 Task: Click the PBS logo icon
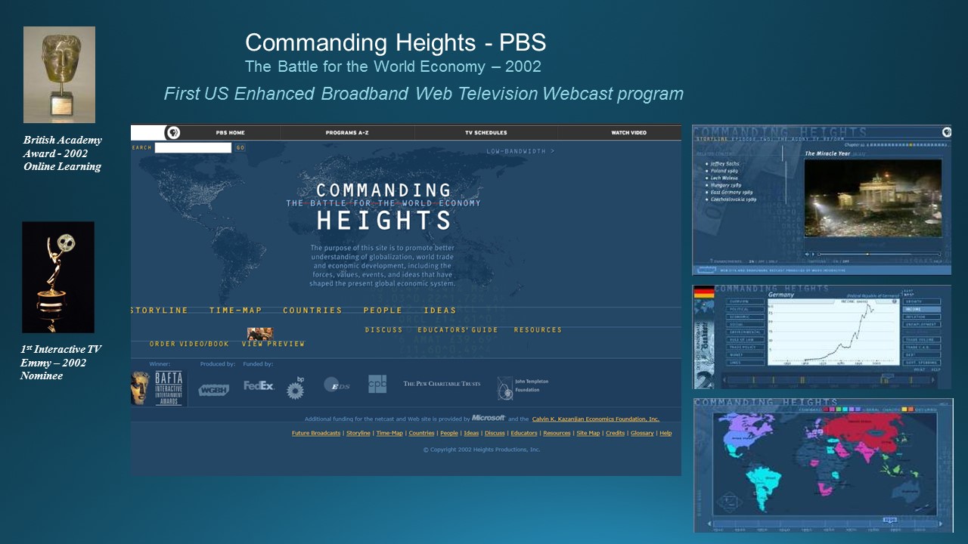173,132
